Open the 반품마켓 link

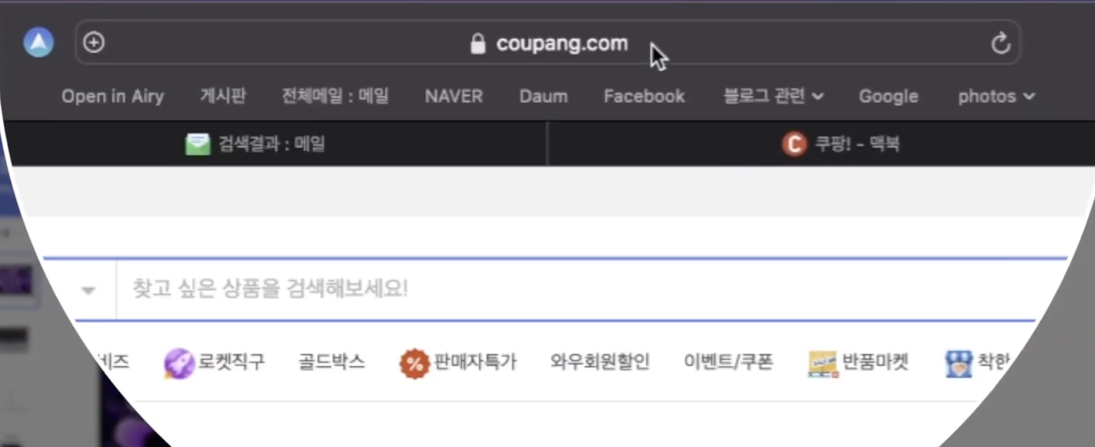coord(875,362)
